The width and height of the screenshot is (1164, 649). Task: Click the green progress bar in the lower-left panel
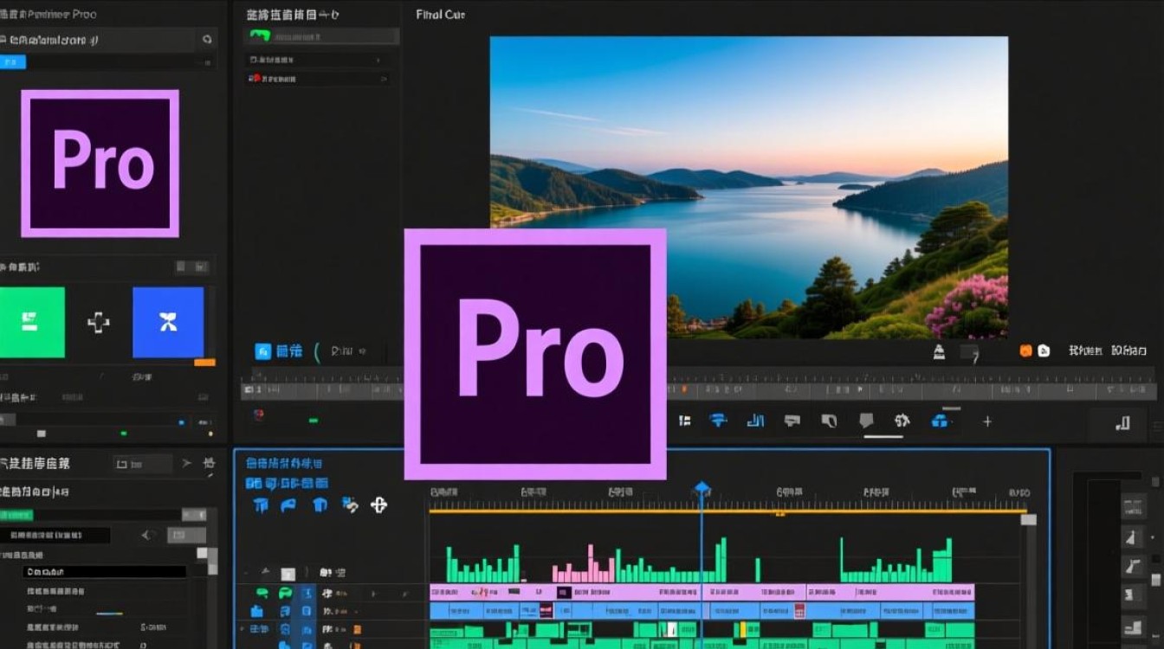tap(16, 515)
